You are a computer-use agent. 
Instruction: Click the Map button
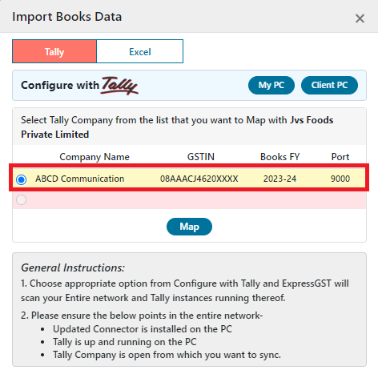[189, 227]
